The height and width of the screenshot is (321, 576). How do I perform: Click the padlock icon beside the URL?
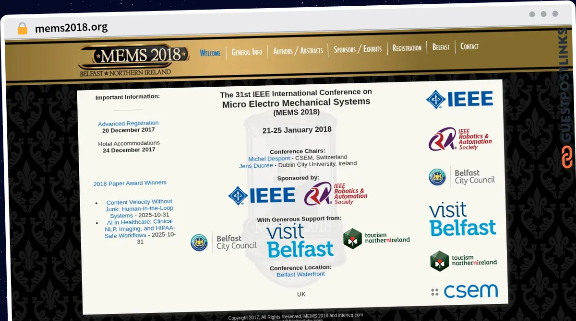point(23,28)
